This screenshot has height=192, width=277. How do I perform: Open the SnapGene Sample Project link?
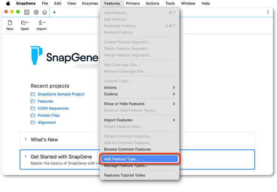click(x=61, y=94)
